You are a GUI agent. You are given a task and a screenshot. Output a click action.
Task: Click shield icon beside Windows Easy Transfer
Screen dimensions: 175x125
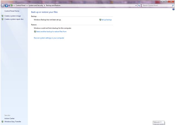pyautogui.click(x=3, y=122)
